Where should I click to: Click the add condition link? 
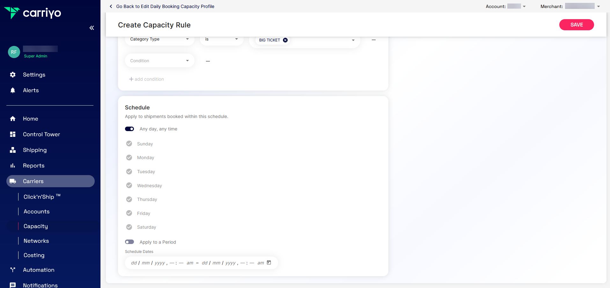point(147,79)
